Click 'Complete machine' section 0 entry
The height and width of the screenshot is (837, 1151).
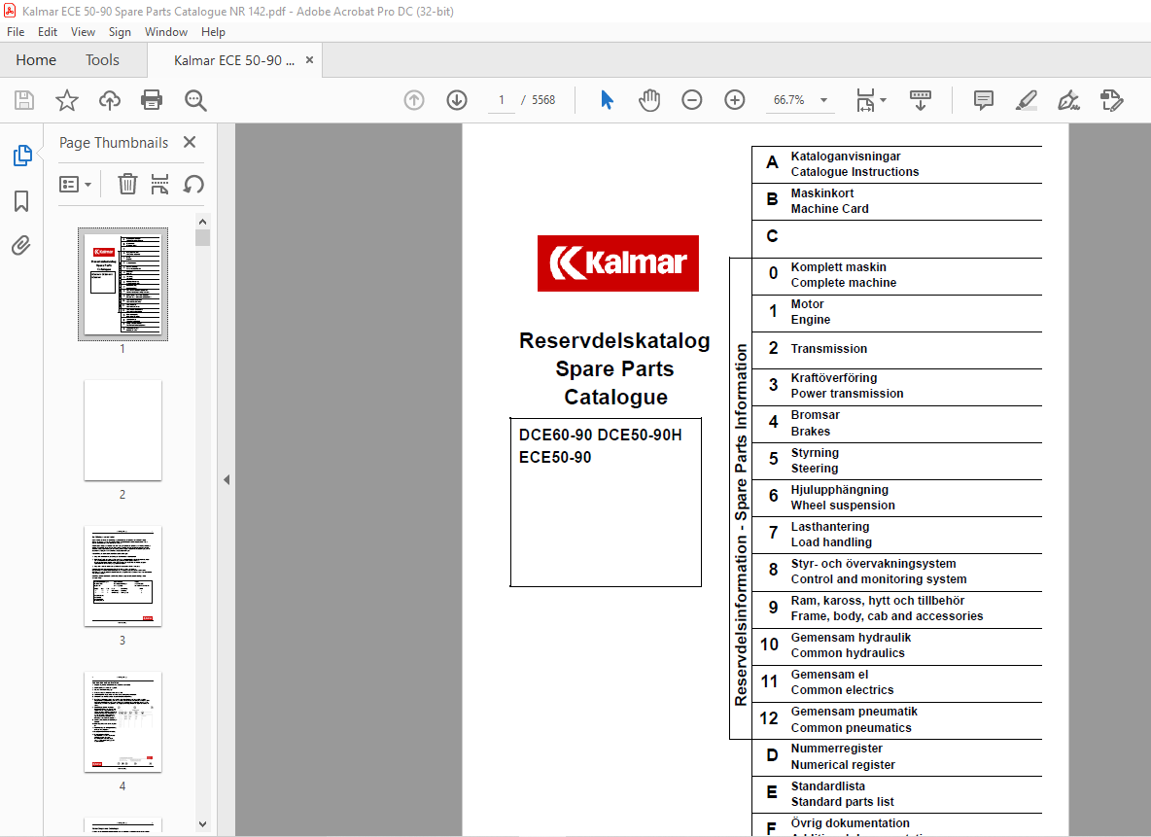click(x=844, y=283)
